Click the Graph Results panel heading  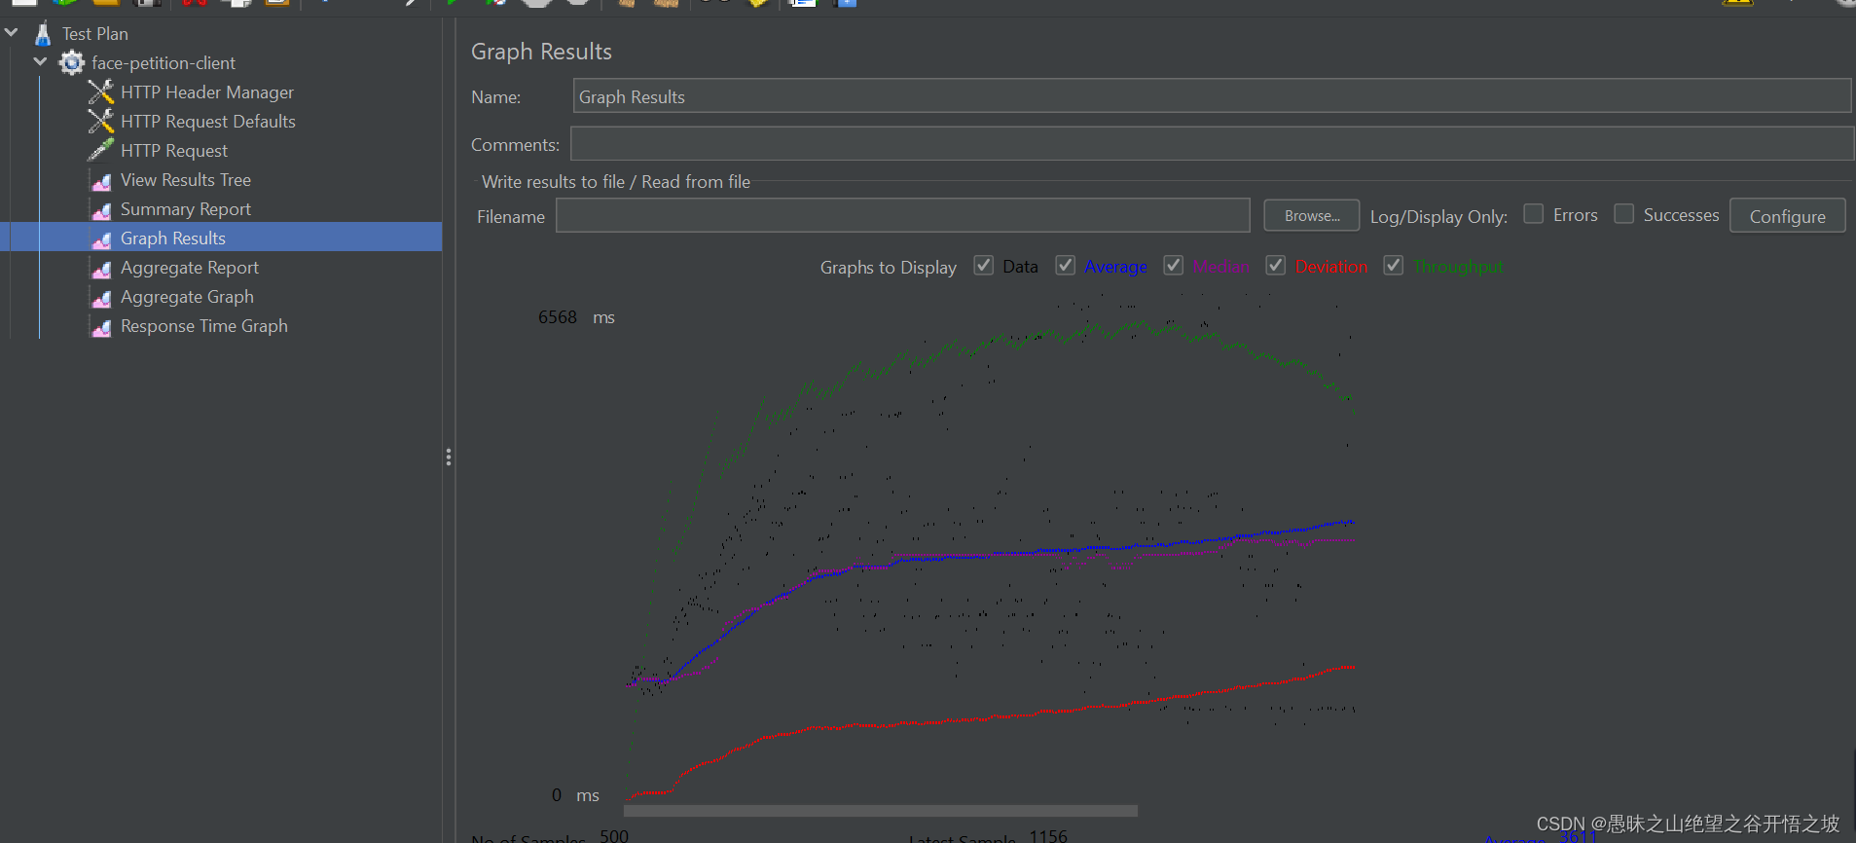541,52
